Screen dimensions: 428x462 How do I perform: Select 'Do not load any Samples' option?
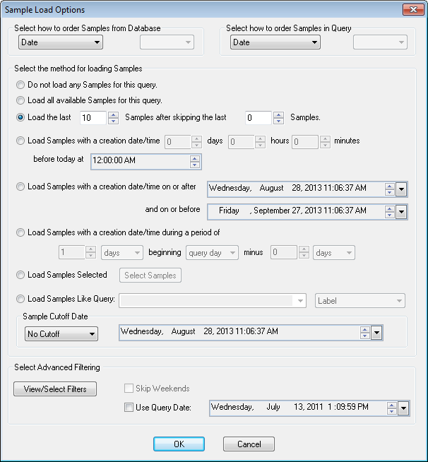[x=21, y=85]
